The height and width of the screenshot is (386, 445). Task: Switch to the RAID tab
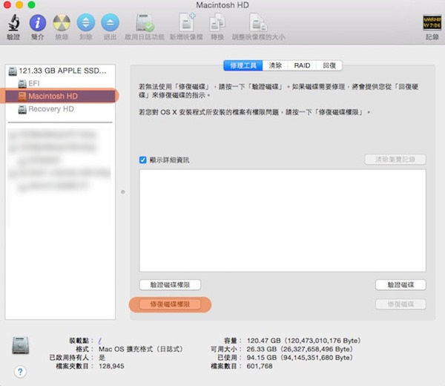click(302, 65)
